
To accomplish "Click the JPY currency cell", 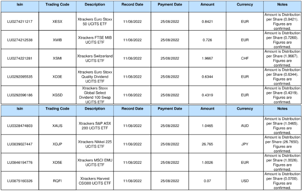I will [245, 144].
